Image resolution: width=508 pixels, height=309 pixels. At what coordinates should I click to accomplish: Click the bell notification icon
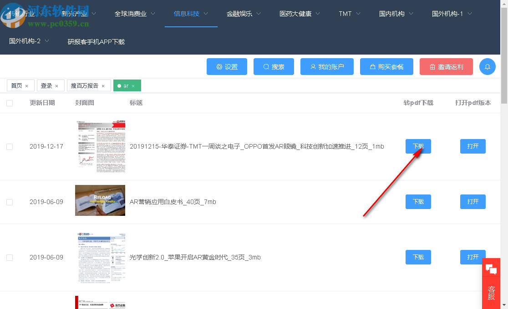[x=488, y=66]
